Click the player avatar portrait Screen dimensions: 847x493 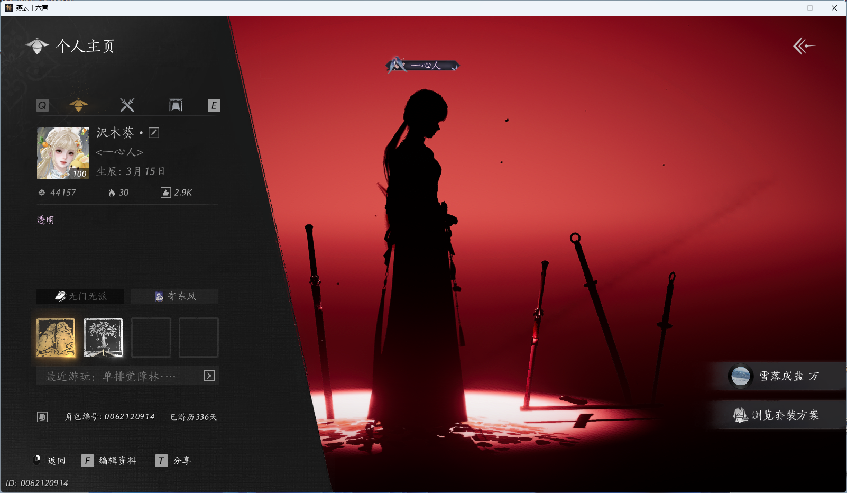[63, 153]
